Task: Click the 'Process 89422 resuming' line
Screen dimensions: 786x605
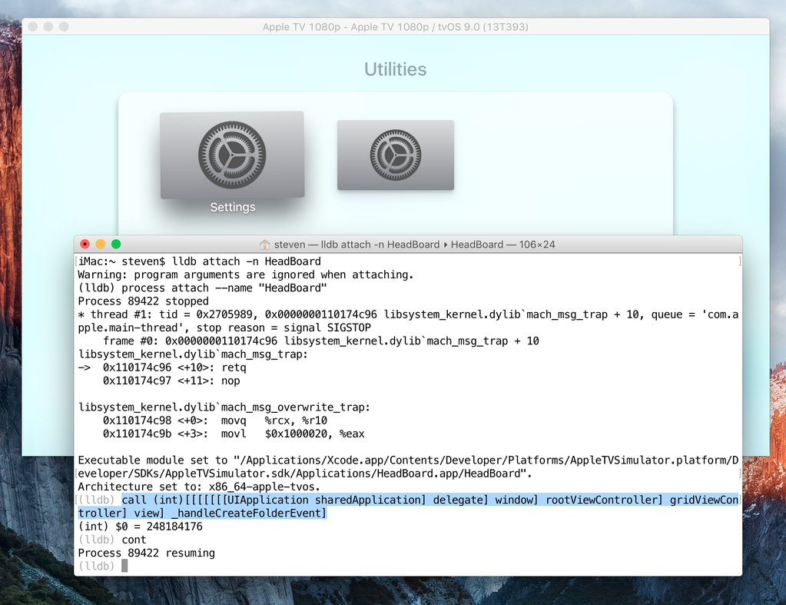Action: pyautogui.click(x=147, y=553)
